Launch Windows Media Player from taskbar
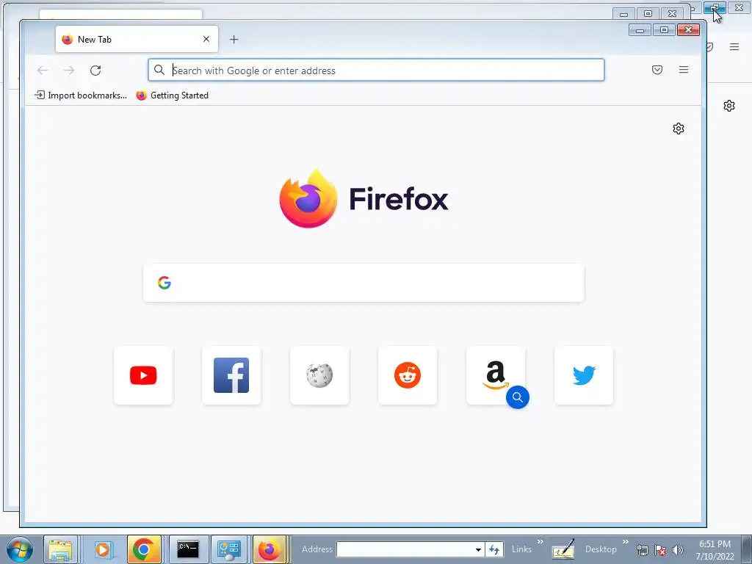The image size is (752, 564). 102,549
